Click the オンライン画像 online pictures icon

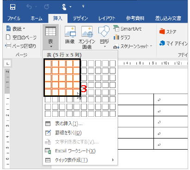click(x=87, y=32)
